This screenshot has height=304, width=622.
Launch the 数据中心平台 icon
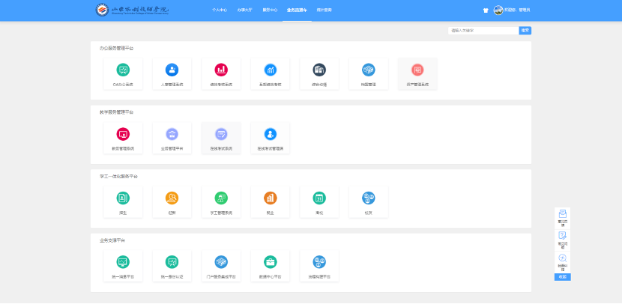pos(270,262)
